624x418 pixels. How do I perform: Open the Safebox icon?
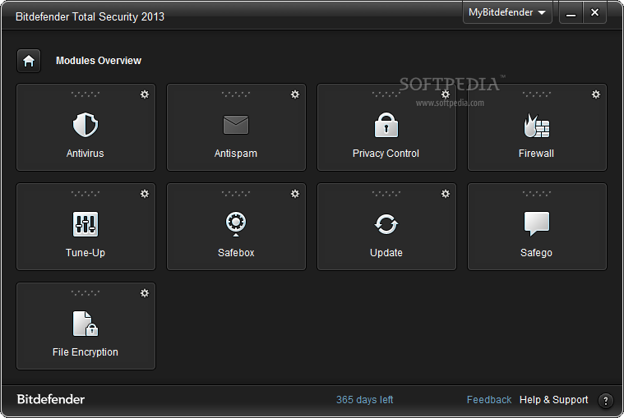click(x=236, y=224)
